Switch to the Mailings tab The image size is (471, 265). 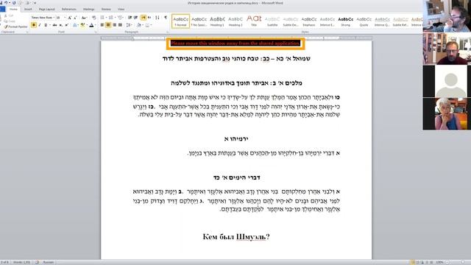point(88,9)
